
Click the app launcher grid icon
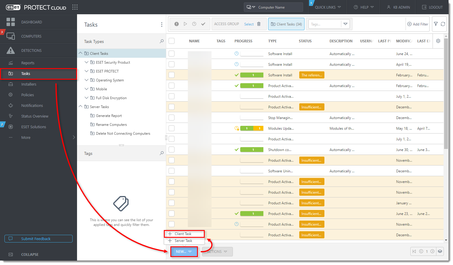point(75,7)
